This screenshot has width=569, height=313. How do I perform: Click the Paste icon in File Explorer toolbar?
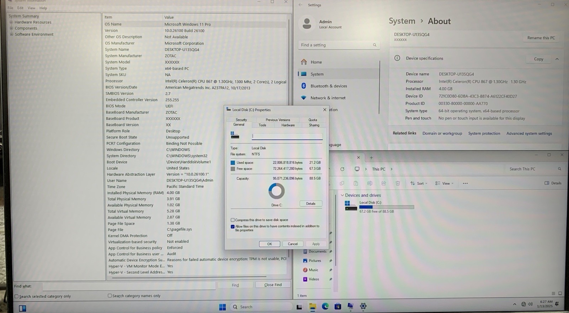pyautogui.click(x=356, y=183)
